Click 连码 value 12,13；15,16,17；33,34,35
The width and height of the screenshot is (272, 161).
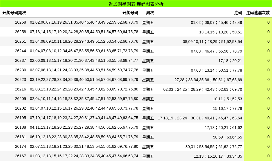pos(218,156)
